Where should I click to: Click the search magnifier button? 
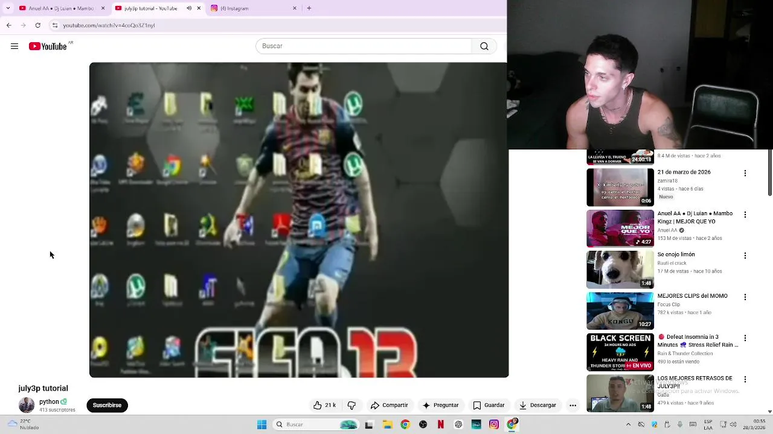[484, 46]
